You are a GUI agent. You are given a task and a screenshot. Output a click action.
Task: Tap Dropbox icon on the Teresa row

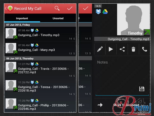[32, 82]
